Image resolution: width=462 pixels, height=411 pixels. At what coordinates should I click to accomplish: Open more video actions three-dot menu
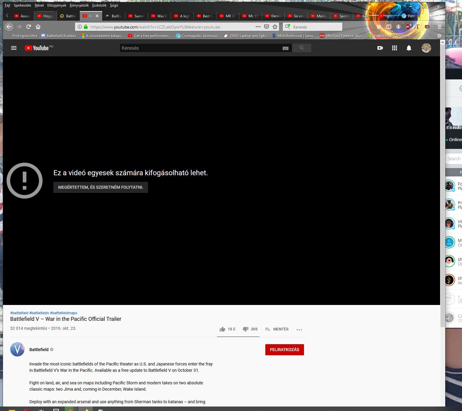(299, 330)
